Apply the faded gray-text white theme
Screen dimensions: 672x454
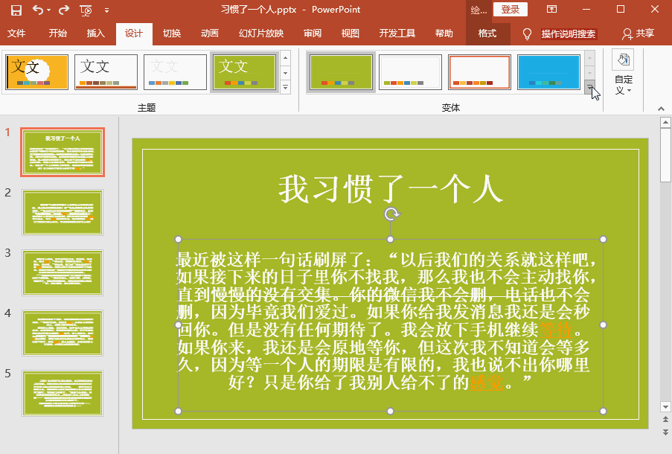click(x=175, y=71)
